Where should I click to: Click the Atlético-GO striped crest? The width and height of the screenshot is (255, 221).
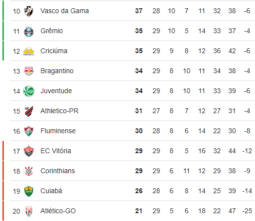(x=29, y=211)
